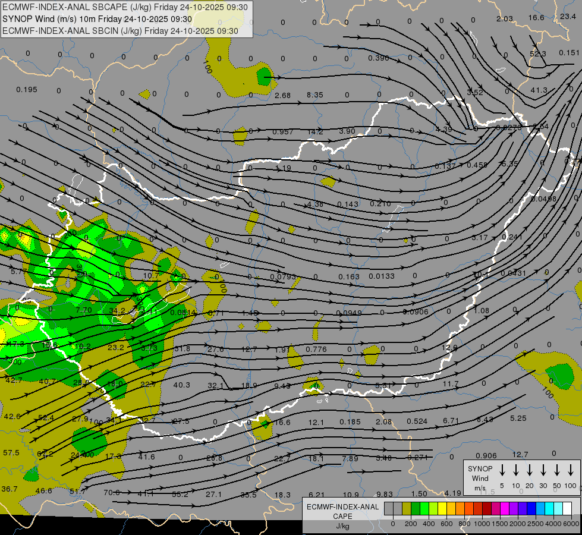Click the 5 m/s wind arrow in legend
The width and height of the screenshot is (582, 535).
(502, 470)
